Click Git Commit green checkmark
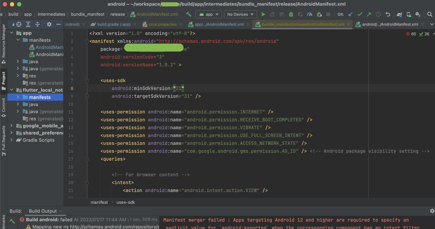The image size is (435, 229). pos(360,14)
